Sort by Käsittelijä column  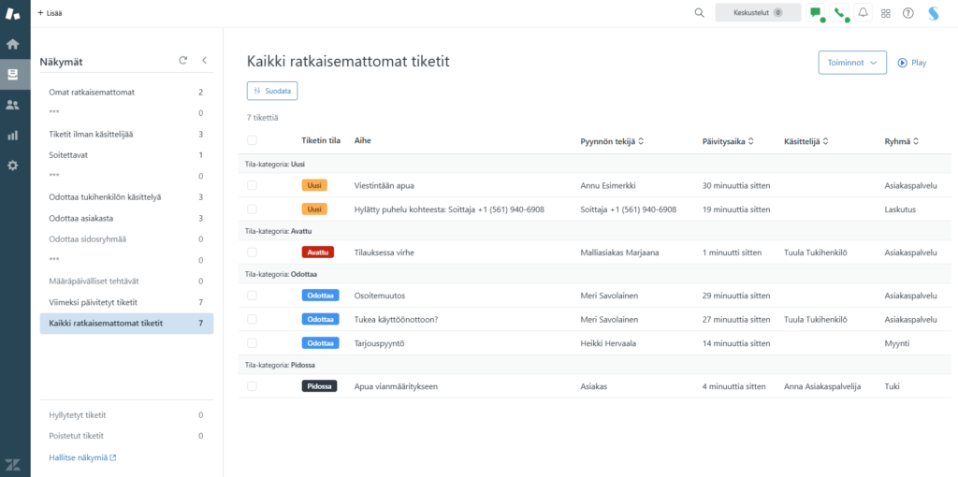click(x=806, y=141)
